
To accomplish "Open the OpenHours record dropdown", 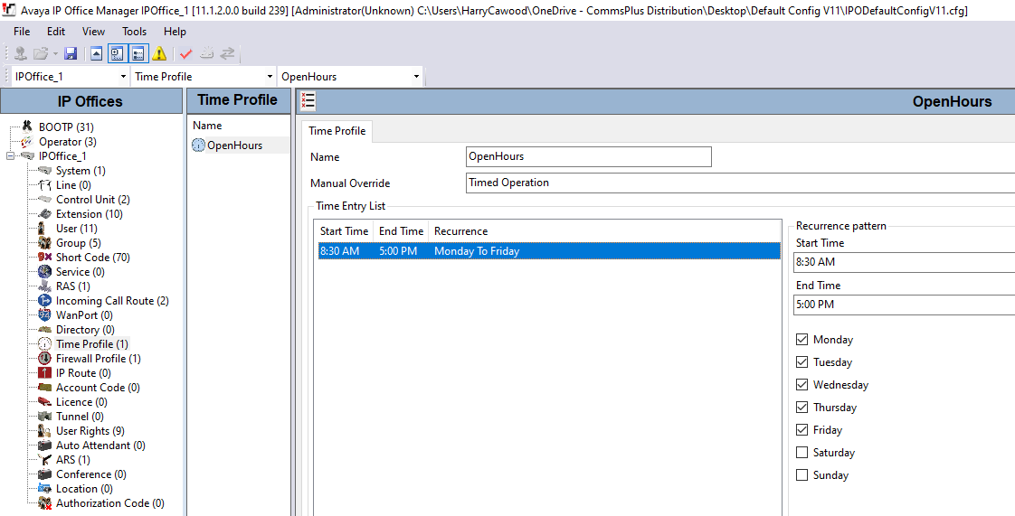I will (416, 77).
